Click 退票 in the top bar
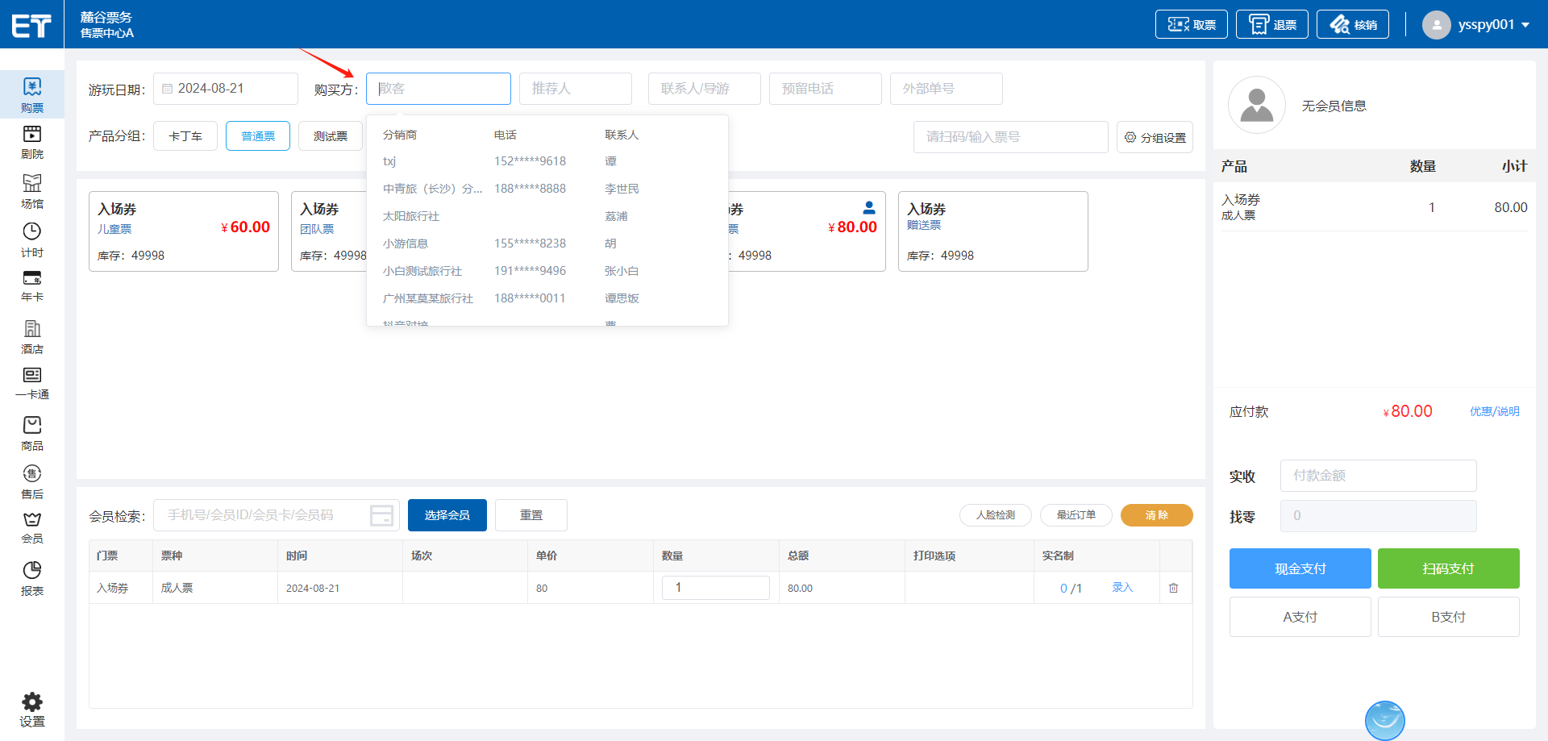 (1271, 25)
